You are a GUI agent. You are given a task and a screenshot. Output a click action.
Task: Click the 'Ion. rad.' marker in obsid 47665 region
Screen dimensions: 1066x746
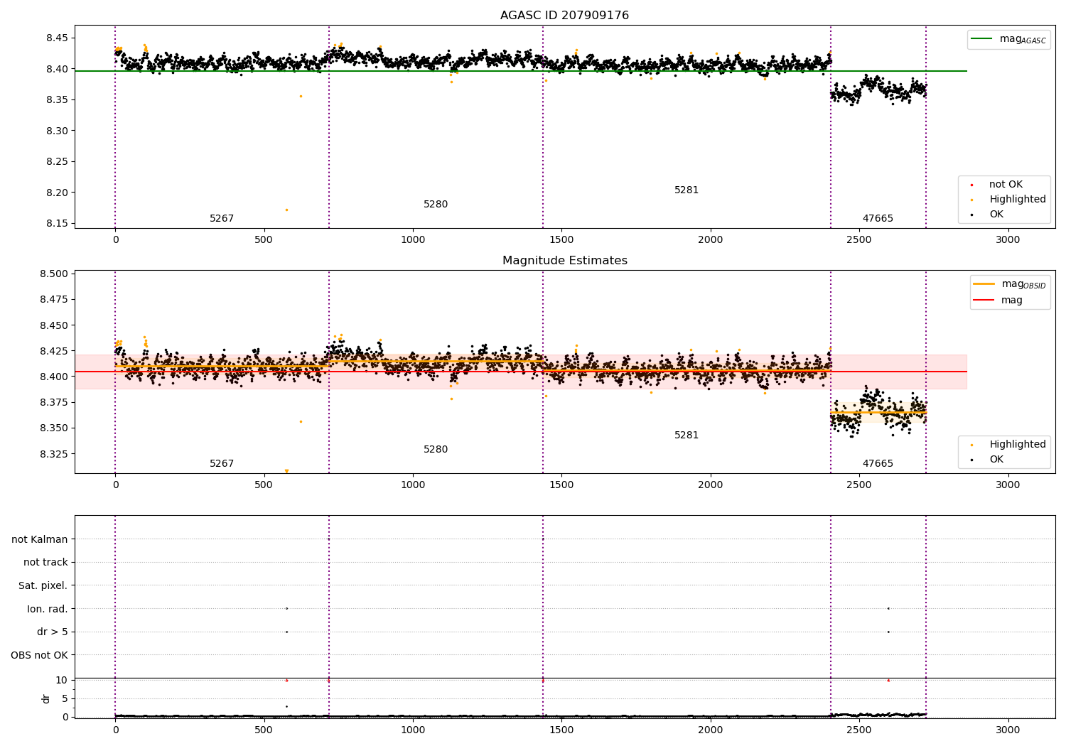(x=888, y=608)
